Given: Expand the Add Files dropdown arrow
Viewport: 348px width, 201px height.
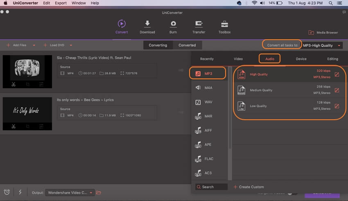Looking at the screenshot, I should click(34, 45).
